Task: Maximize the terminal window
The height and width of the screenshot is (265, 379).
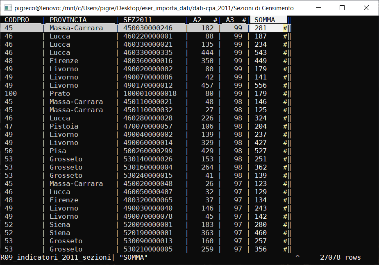Action: tap(342, 8)
